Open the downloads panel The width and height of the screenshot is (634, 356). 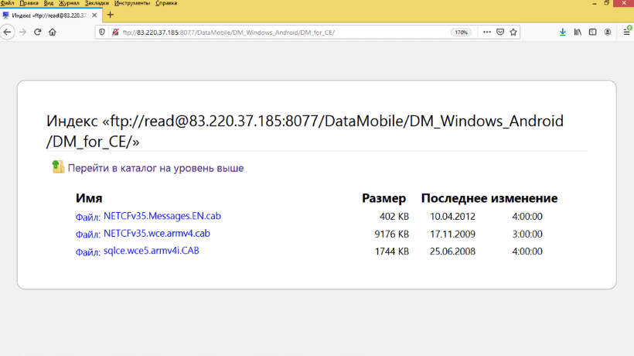coord(562,32)
